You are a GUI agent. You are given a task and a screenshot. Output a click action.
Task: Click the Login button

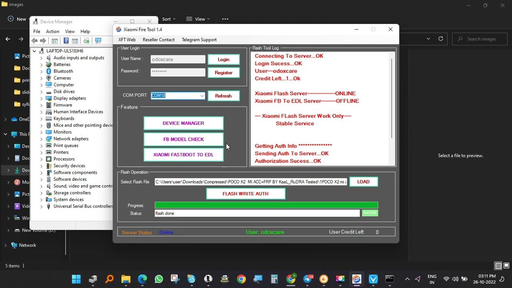224,60
